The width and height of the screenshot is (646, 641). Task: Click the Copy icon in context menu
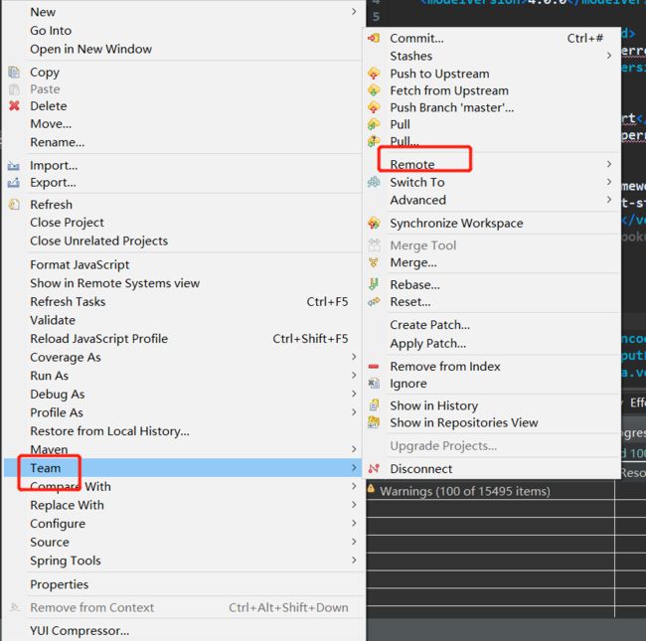coord(14,73)
